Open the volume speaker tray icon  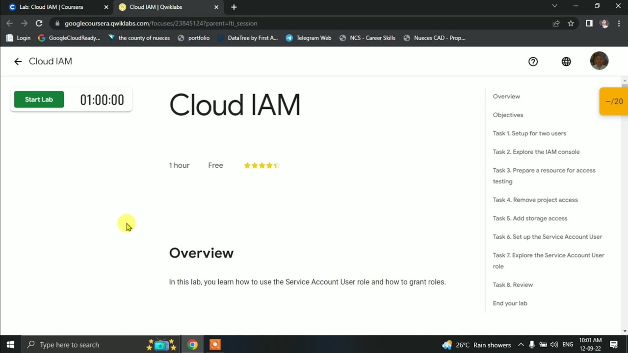[x=554, y=345]
